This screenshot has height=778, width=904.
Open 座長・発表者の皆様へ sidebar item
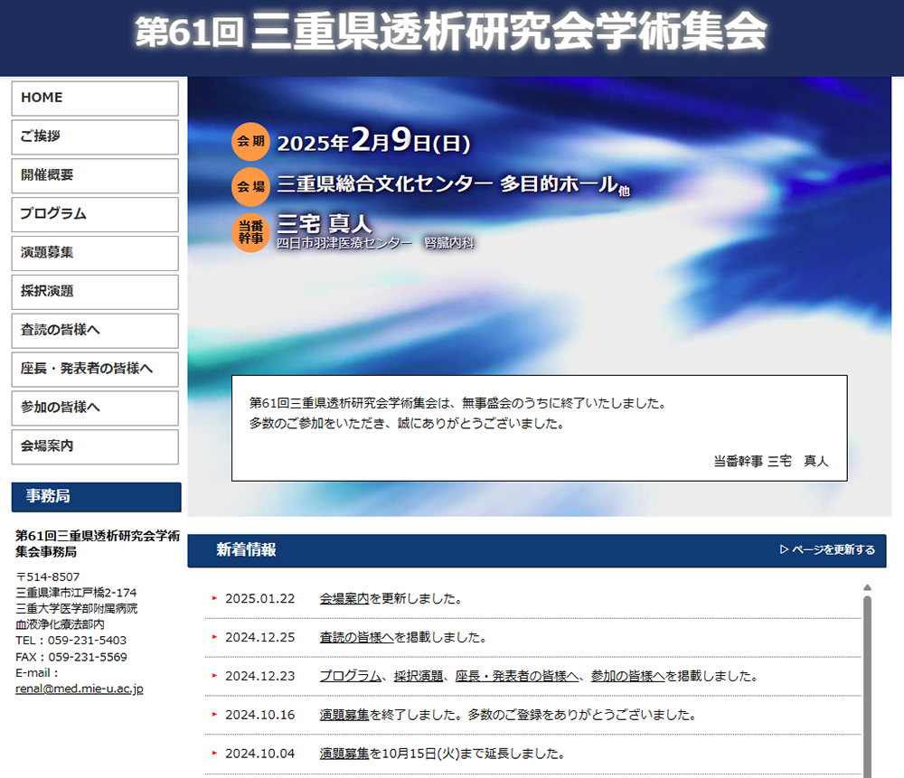95,370
